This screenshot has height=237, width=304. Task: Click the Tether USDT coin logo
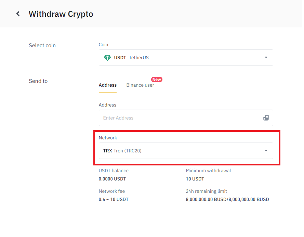[x=107, y=58]
